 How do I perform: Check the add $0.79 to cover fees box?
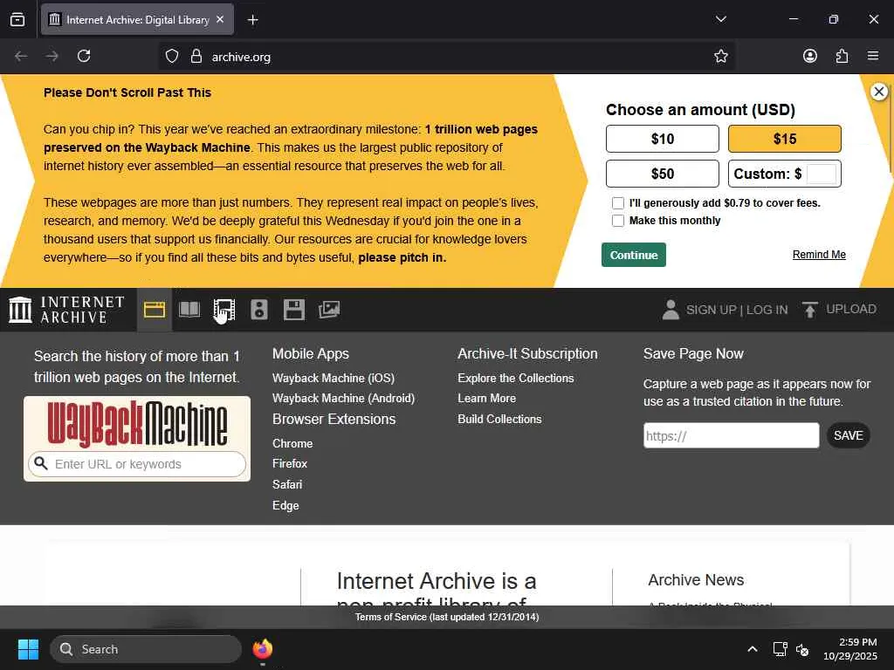618,202
